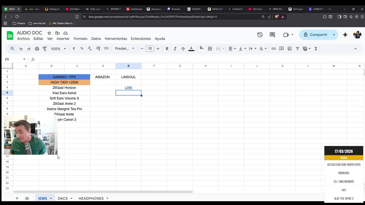Open the Datos menu

96,39
